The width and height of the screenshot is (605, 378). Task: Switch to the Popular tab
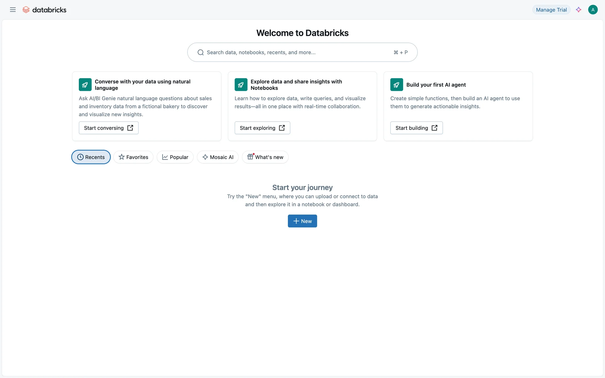point(175,157)
